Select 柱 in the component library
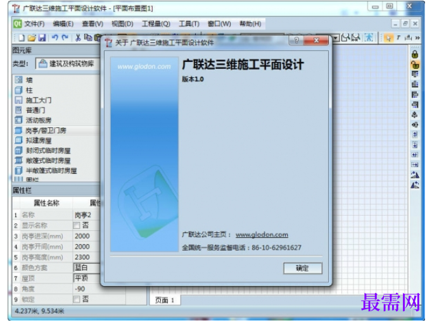The image size is (432, 322). (56, 90)
